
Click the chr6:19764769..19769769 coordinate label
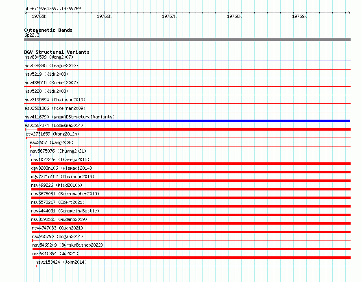pos(52,9)
